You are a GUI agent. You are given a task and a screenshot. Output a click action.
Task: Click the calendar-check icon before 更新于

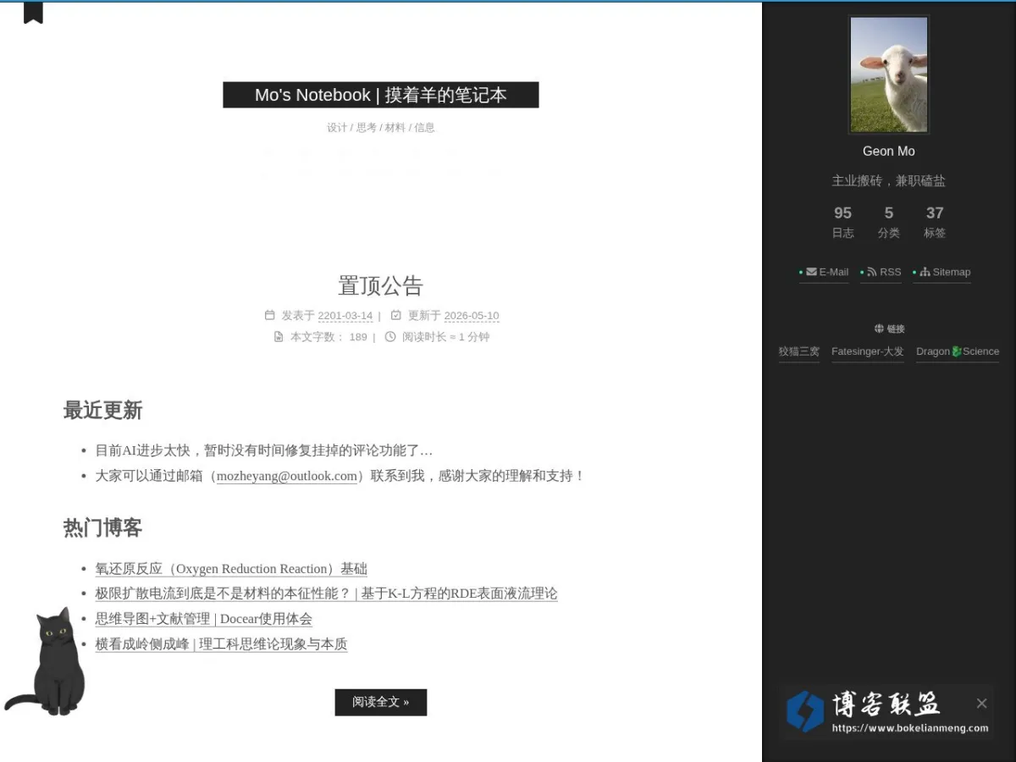395,315
